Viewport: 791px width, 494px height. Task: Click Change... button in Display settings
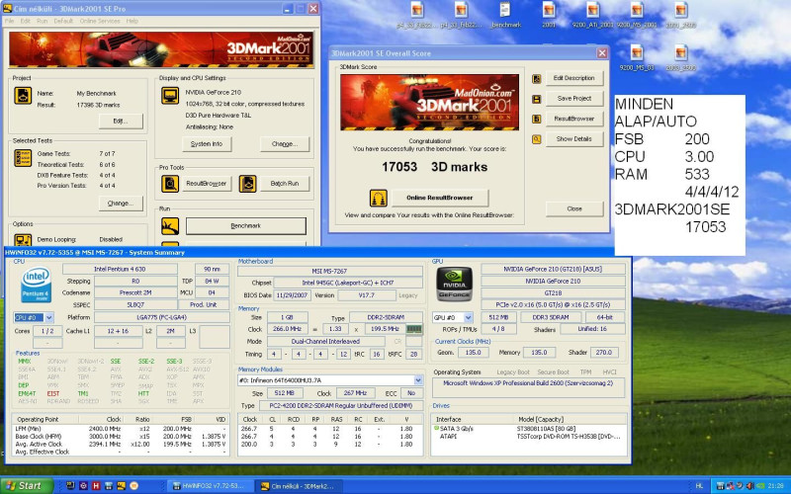[x=285, y=143]
